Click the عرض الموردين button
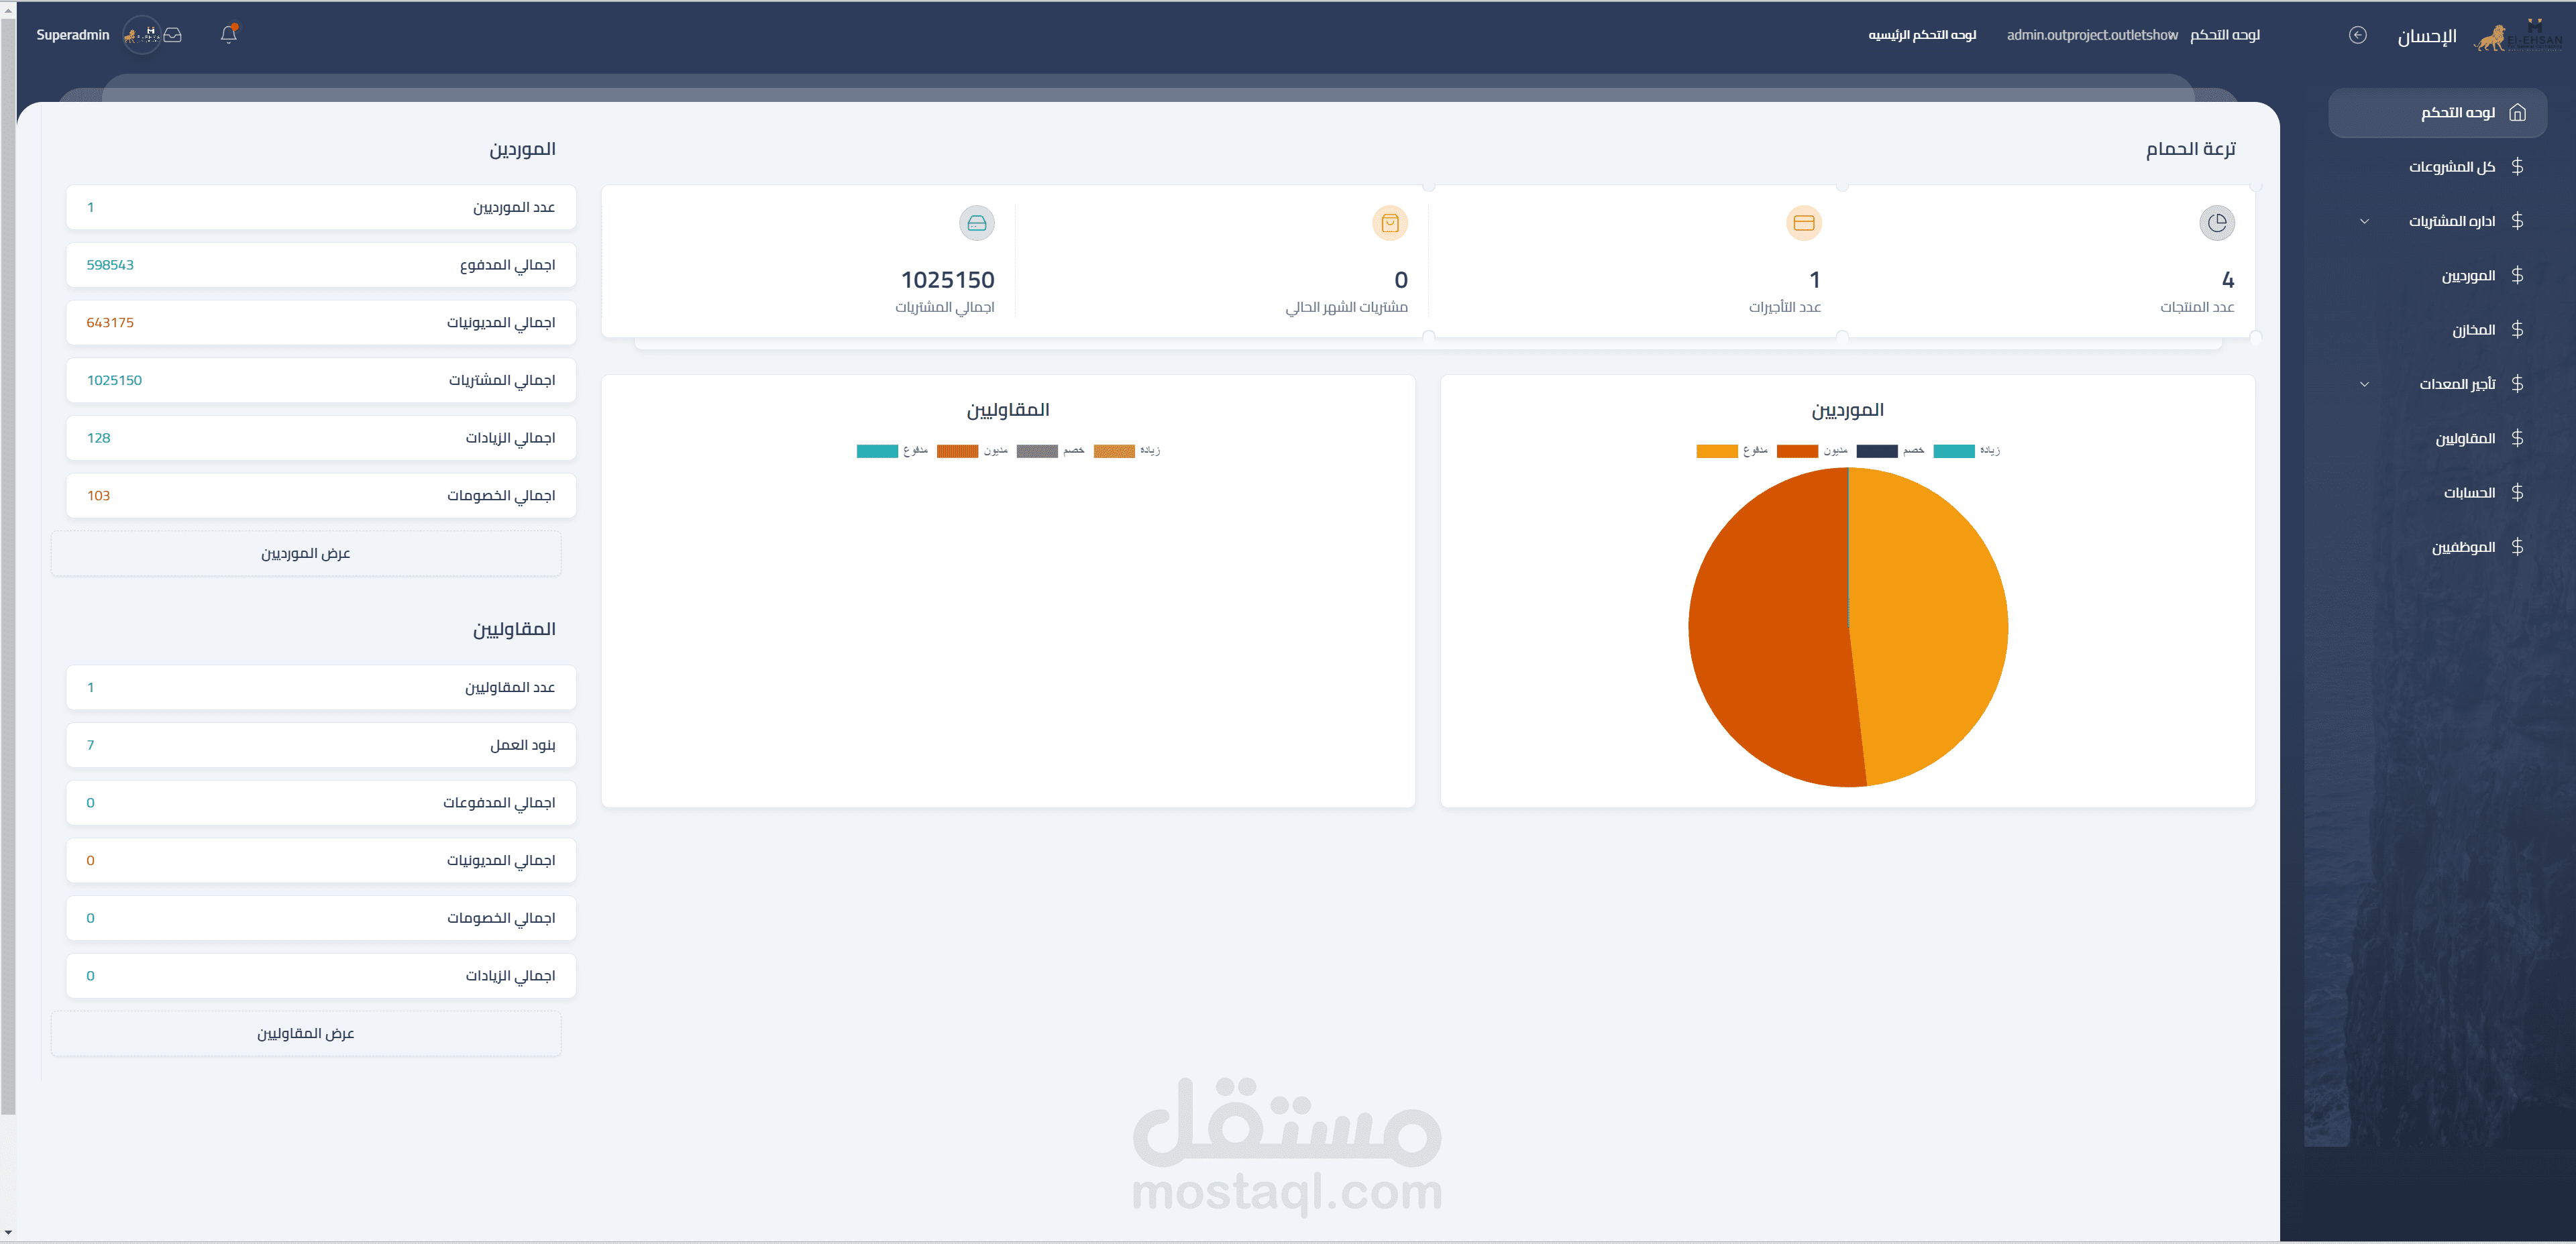Image resolution: width=2576 pixels, height=1244 pixels. [306, 553]
